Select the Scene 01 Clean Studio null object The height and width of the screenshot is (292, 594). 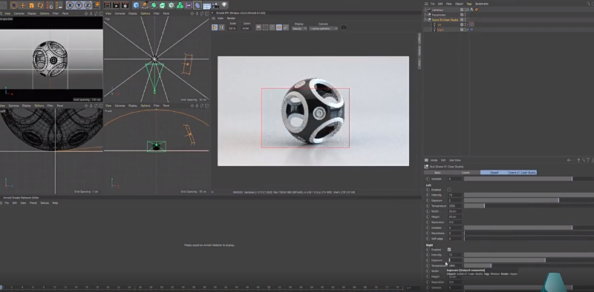(445, 20)
